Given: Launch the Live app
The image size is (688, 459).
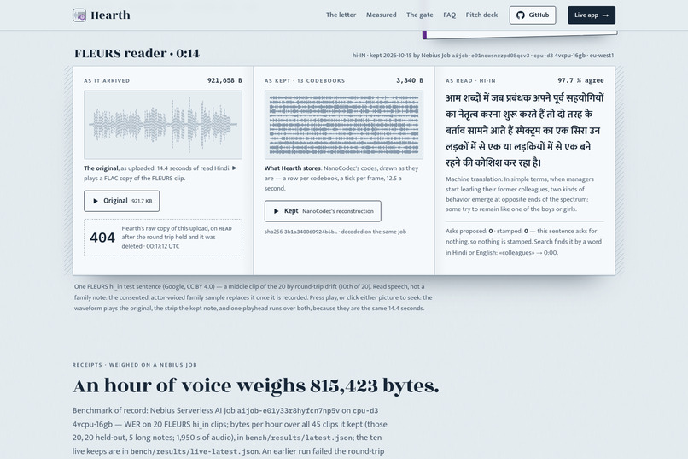Looking at the screenshot, I should 592,15.
